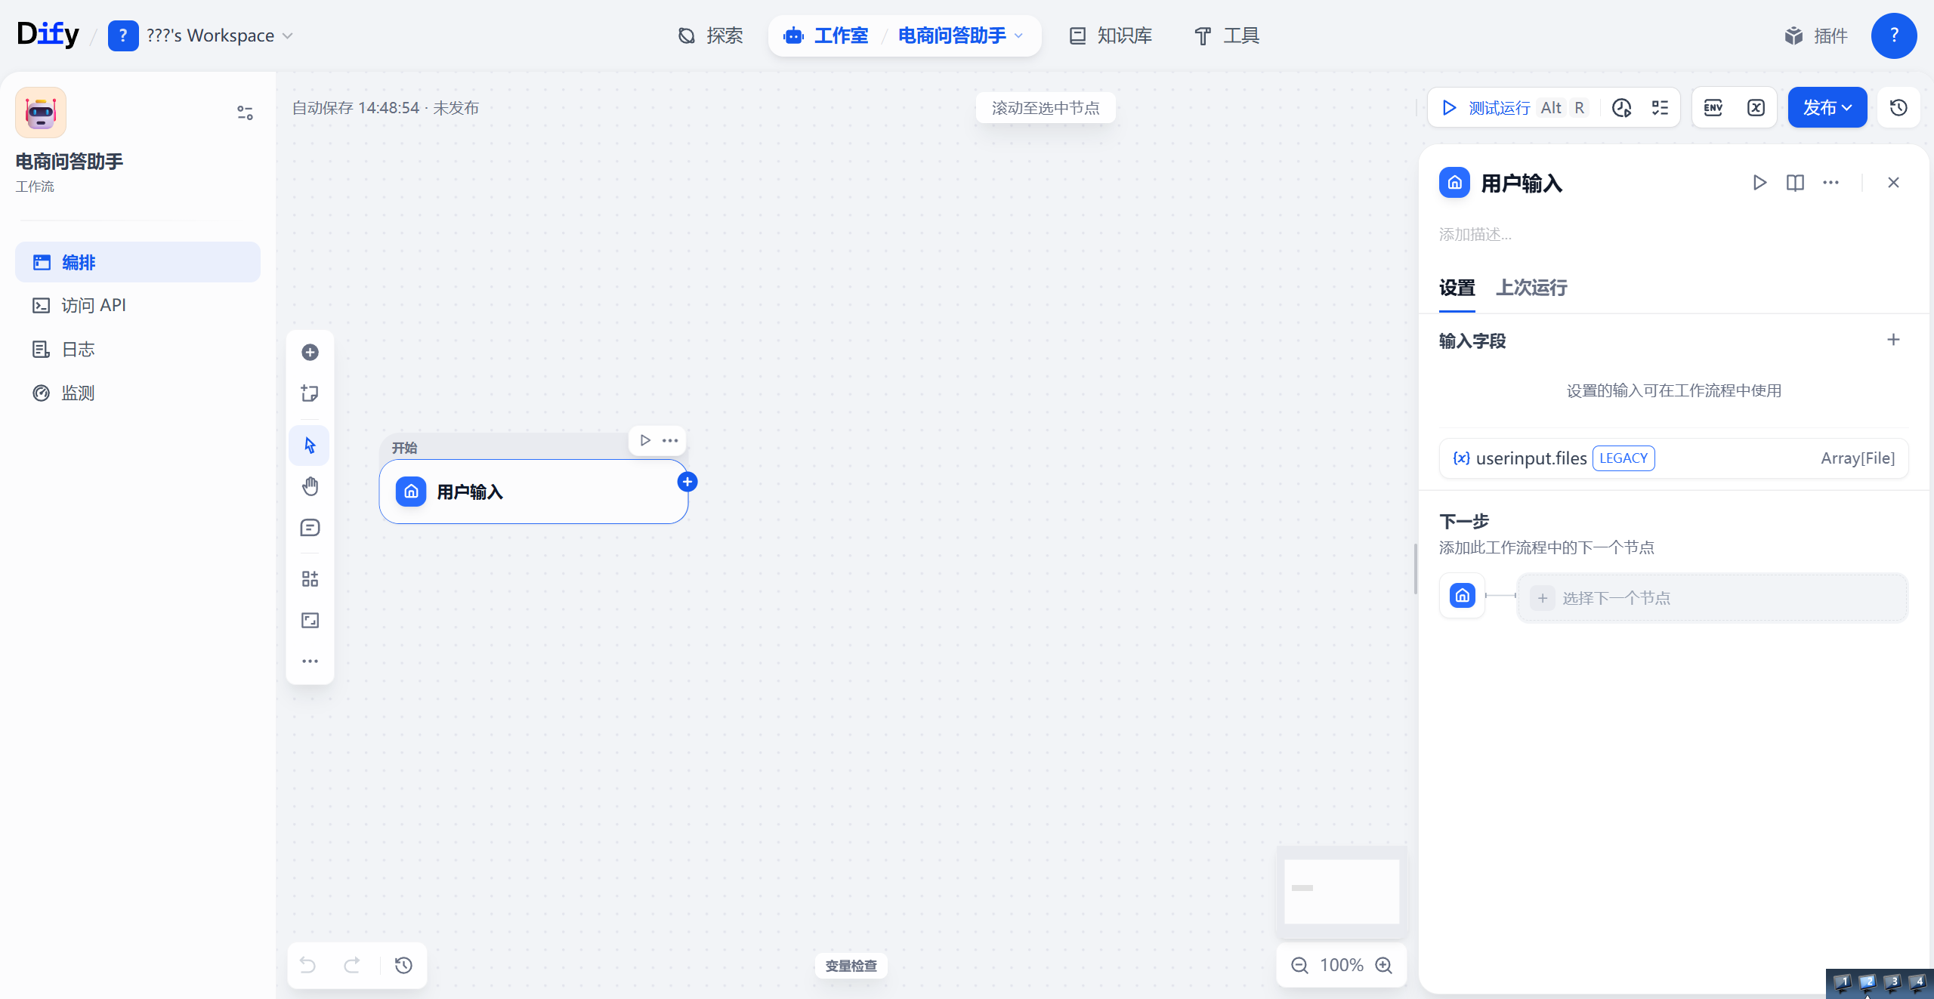Select the pointer mode tool

pos(310,445)
